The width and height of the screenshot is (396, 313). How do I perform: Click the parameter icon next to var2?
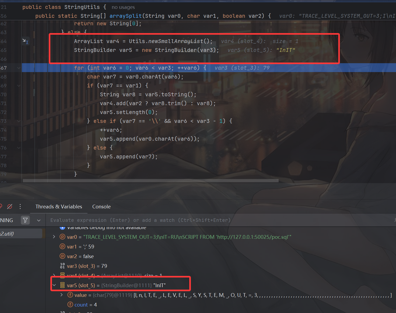[x=62, y=256]
